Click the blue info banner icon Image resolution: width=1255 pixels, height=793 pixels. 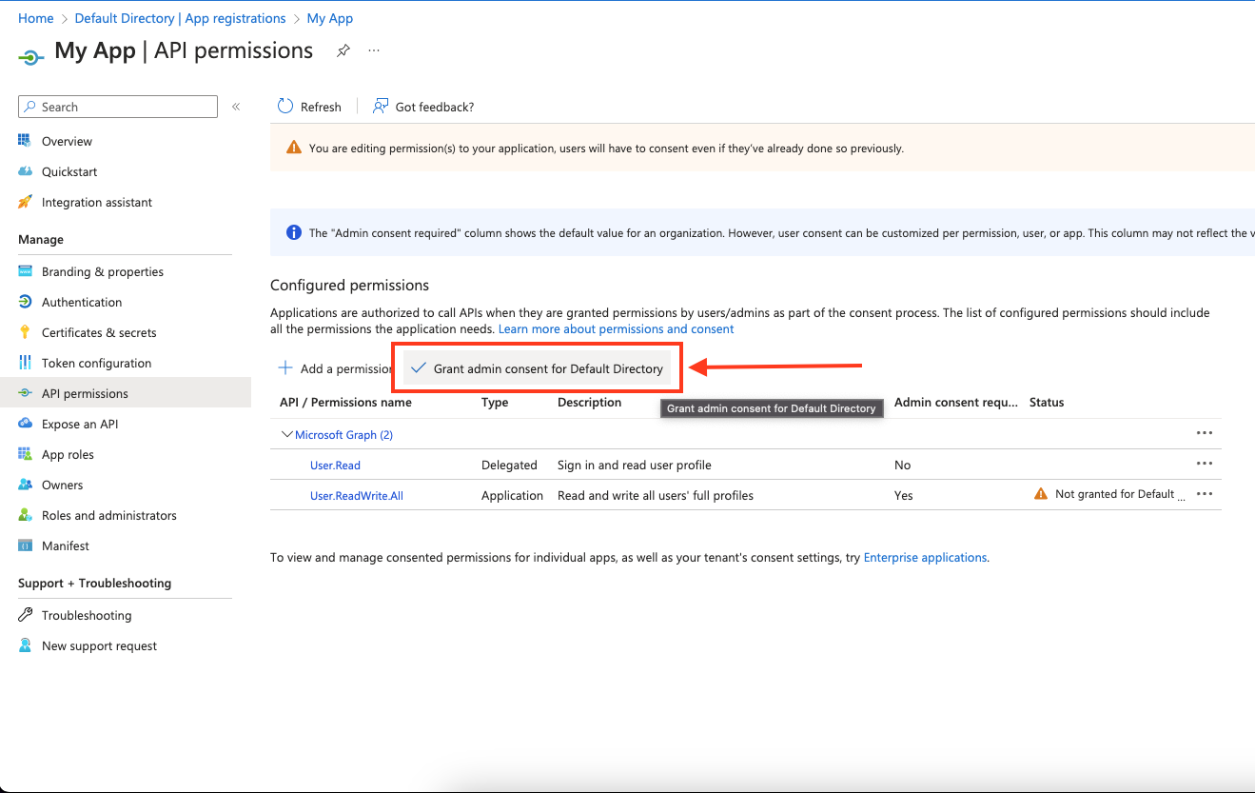pos(294,233)
